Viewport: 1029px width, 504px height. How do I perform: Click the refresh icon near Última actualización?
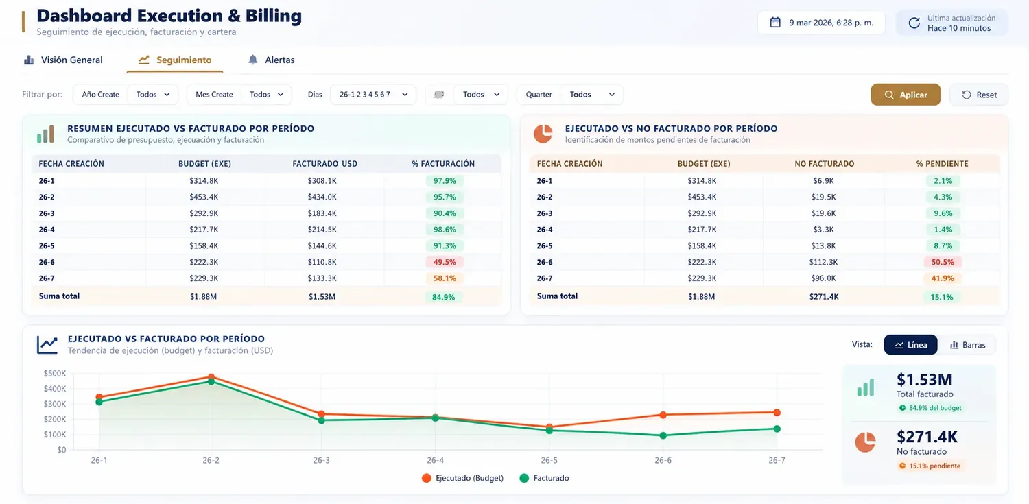[914, 23]
